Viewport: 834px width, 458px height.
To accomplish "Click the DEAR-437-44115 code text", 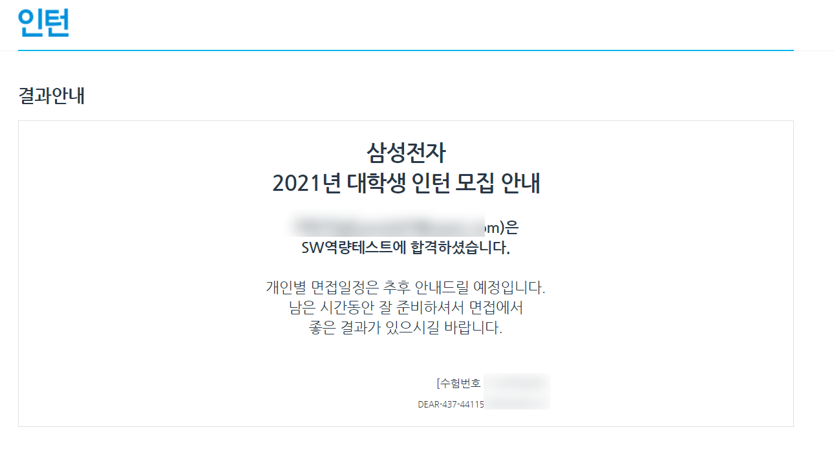I will point(451,404).
